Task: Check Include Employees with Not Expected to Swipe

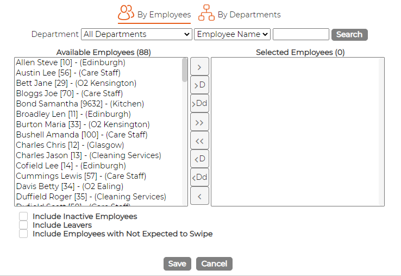Action: pyautogui.click(x=23, y=234)
